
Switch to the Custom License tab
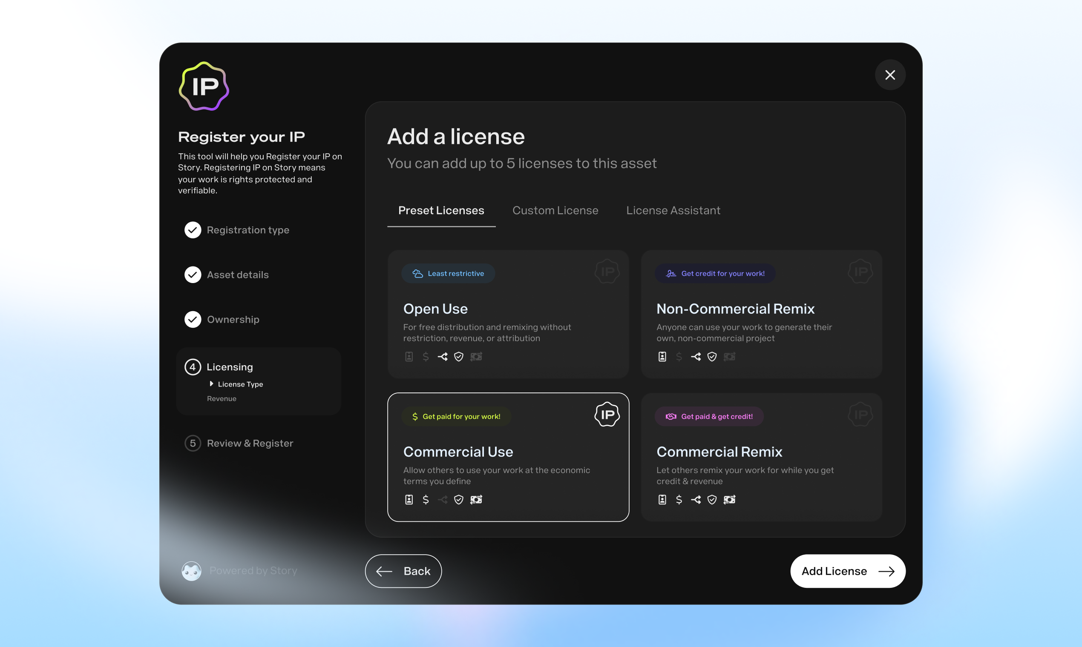click(555, 211)
